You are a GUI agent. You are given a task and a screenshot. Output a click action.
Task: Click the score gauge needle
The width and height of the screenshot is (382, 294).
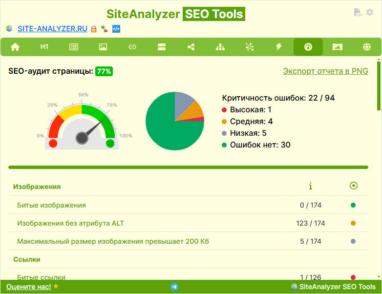94,128
